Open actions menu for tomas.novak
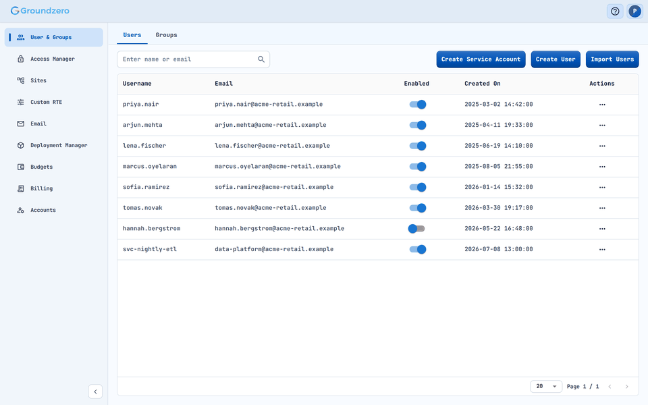The width and height of the screenshot is (648, 405). 602,208
